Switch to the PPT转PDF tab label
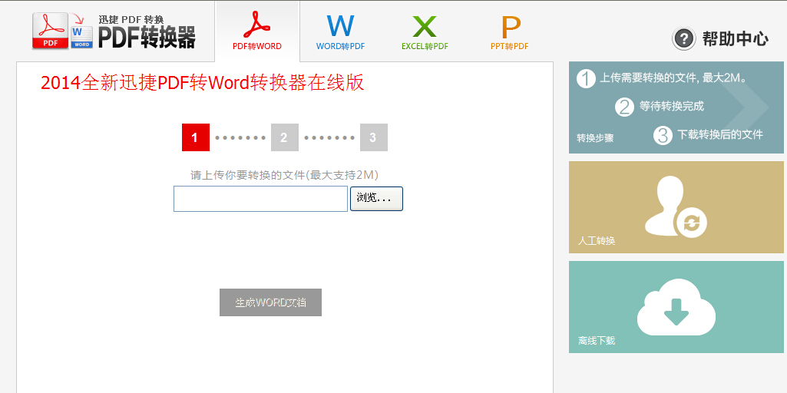Image resolution: width=787 pixels, height=393 pixels. pyautogui.click(x=510, y=46)
